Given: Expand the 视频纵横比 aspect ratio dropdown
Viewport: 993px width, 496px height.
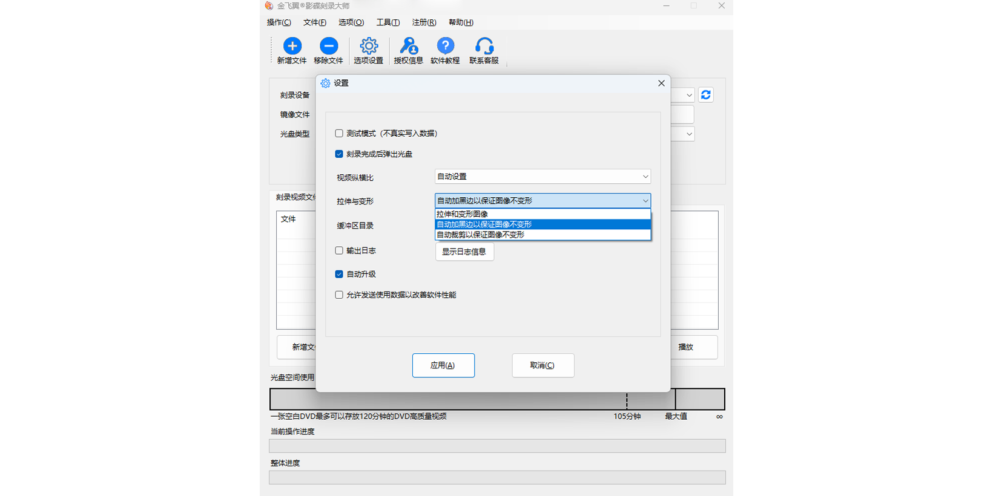Looking at the screenshot, I should tap(542, 177).
